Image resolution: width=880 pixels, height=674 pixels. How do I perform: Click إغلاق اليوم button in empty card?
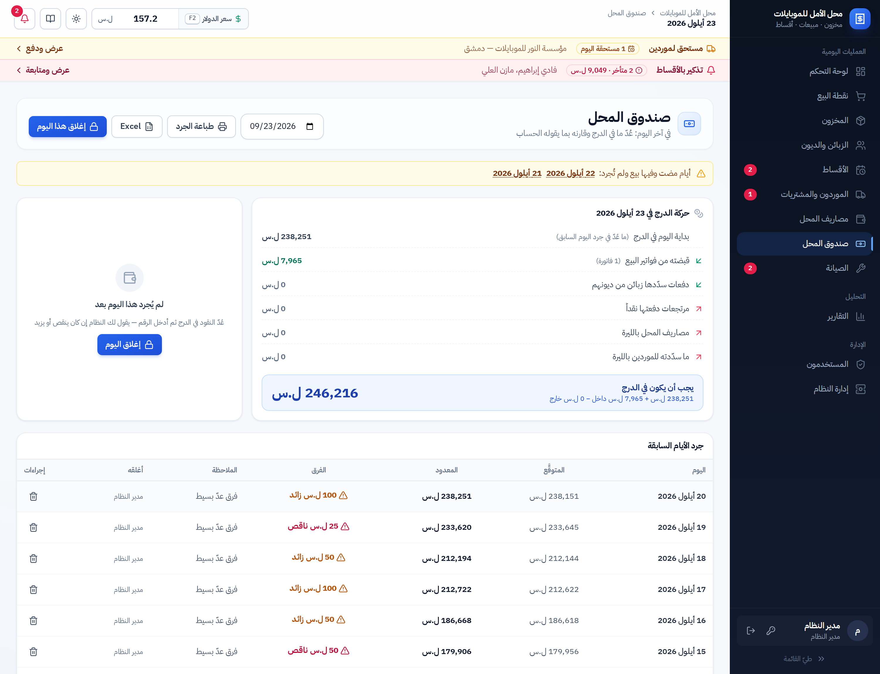pos(129,345)
